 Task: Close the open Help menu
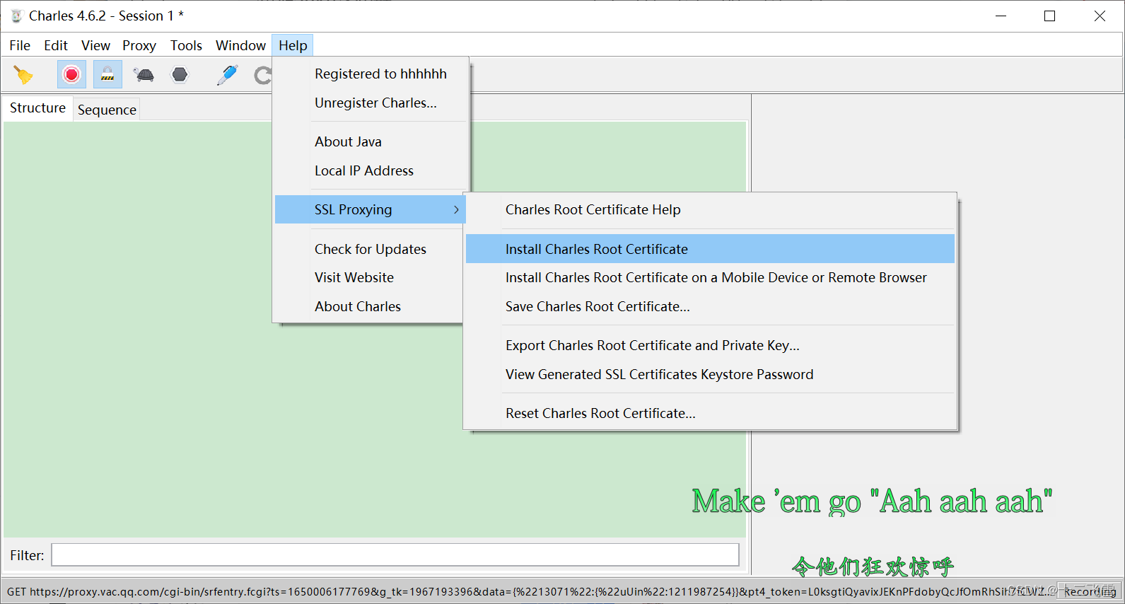(293, 45)
